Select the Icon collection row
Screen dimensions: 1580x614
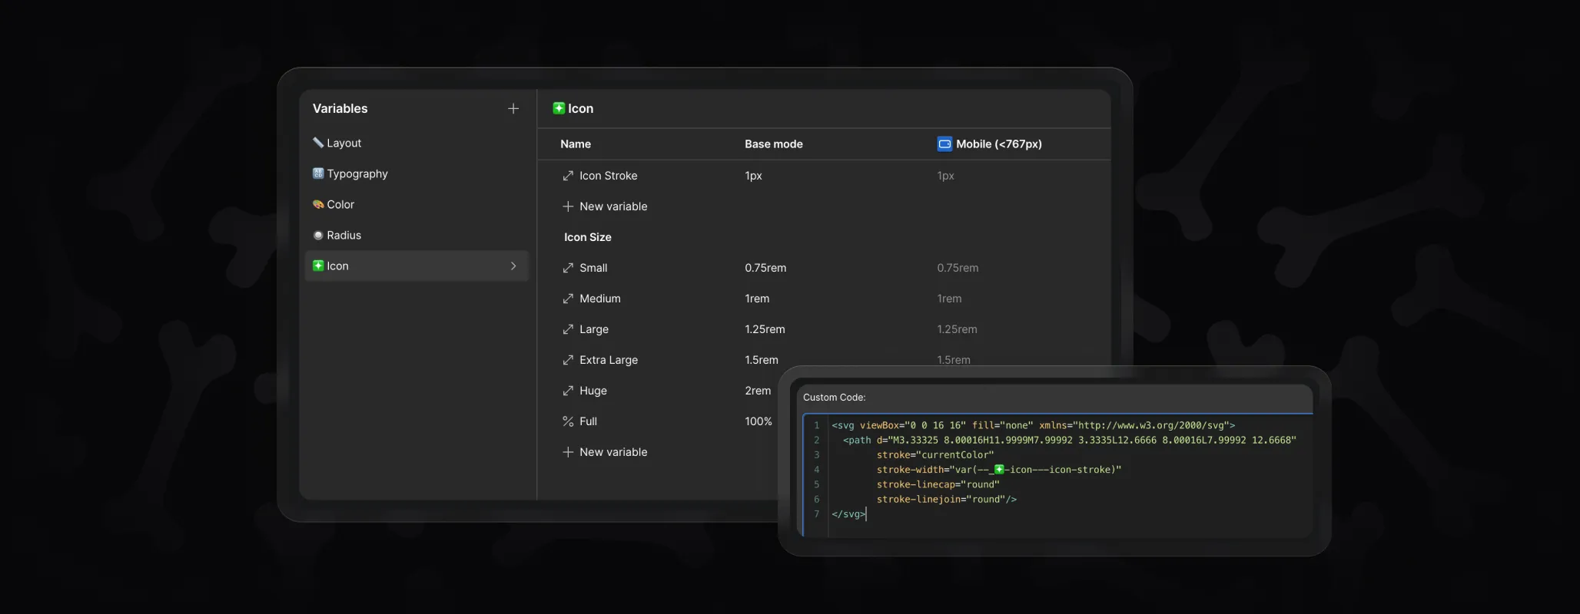click(x=417, y=266)
